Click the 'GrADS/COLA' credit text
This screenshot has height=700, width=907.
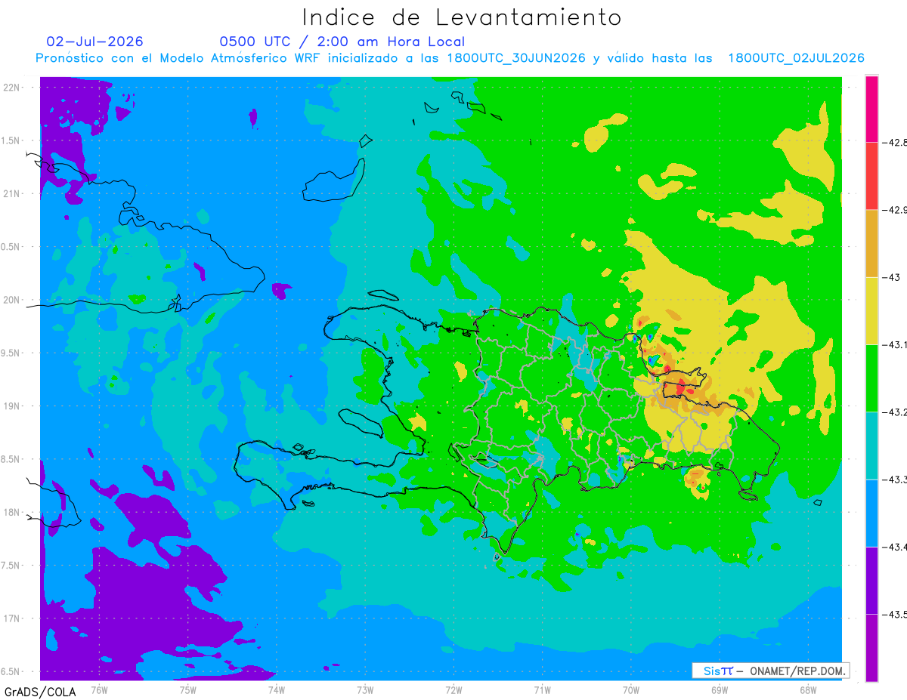tap(40, 692)
